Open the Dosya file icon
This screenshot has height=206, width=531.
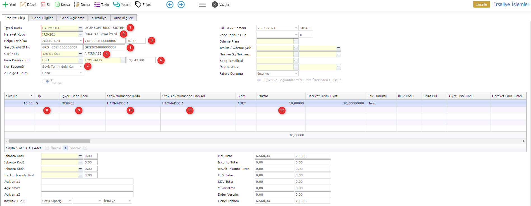click(x=77, y=4)
